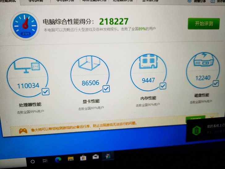
Task: Open Microsoft Store from the taskbar
Action: (83, 158)
